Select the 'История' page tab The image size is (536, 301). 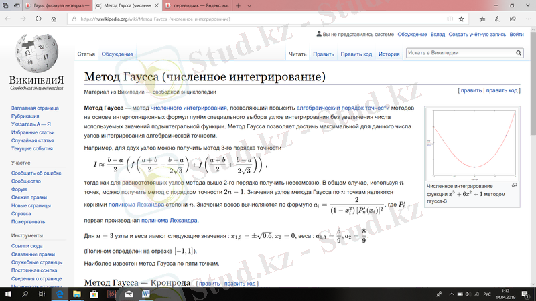coord(389,54)
